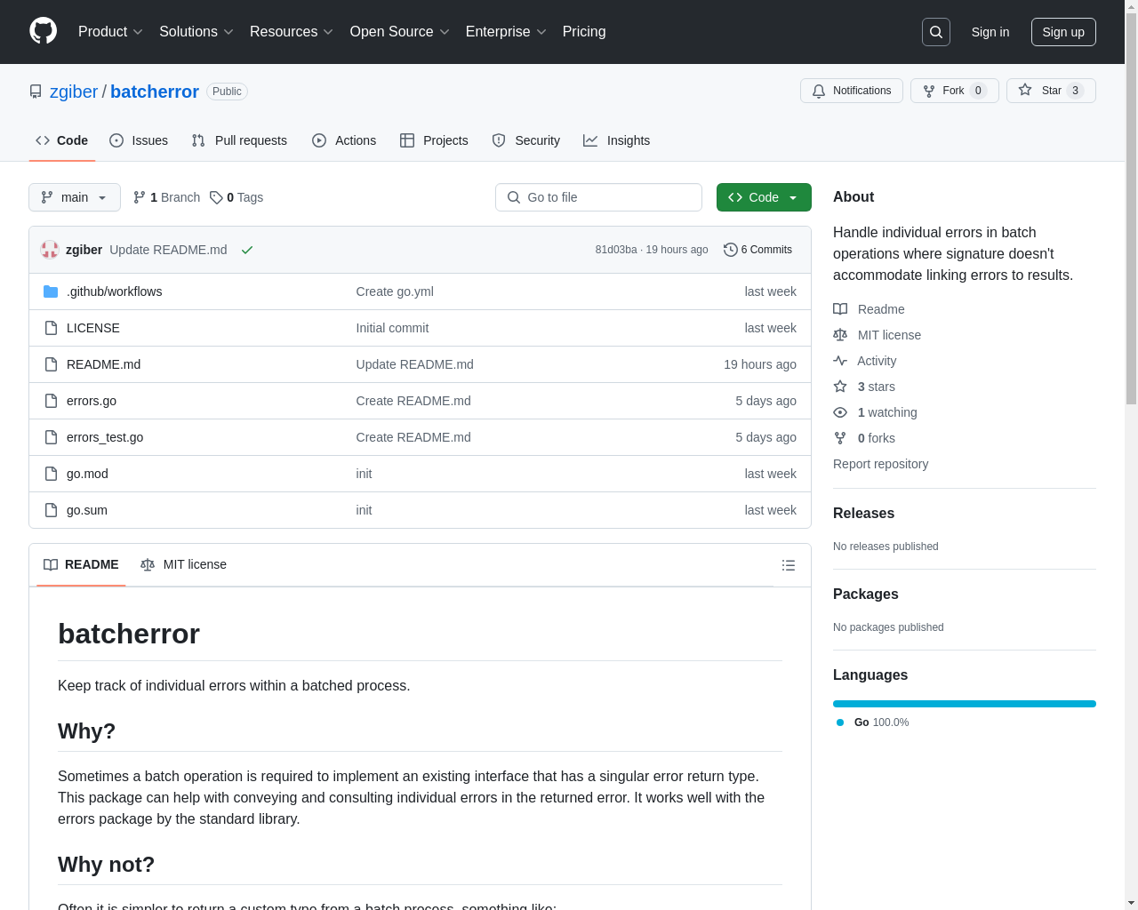This screenshot has width=1138, height=910.
Task: Click the README.md file icon
Action: (51, 364)
